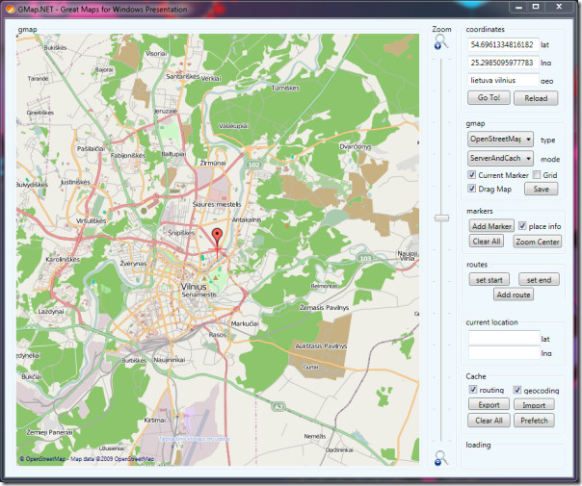Enable the Grid checkbox
The height and width of the screenshot is (486, 582).
tap(537, 174)
